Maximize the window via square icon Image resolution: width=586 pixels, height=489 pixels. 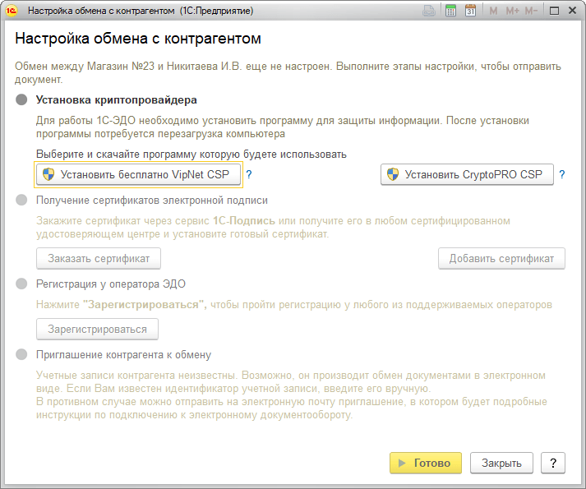click(554, 11)
